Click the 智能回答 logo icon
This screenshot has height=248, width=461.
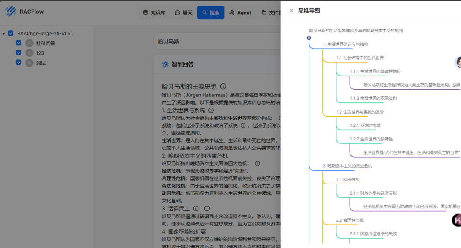165,64
